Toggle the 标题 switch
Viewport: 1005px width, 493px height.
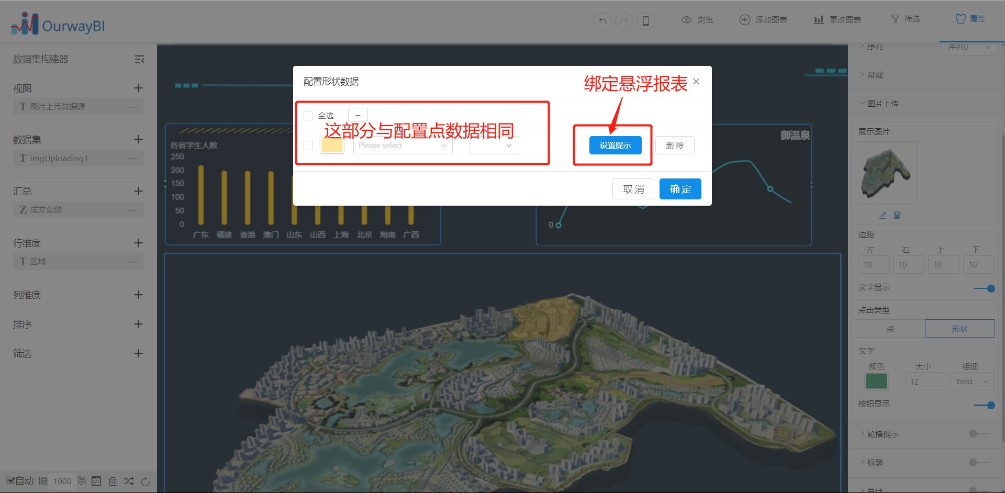[x=979, y=463]
